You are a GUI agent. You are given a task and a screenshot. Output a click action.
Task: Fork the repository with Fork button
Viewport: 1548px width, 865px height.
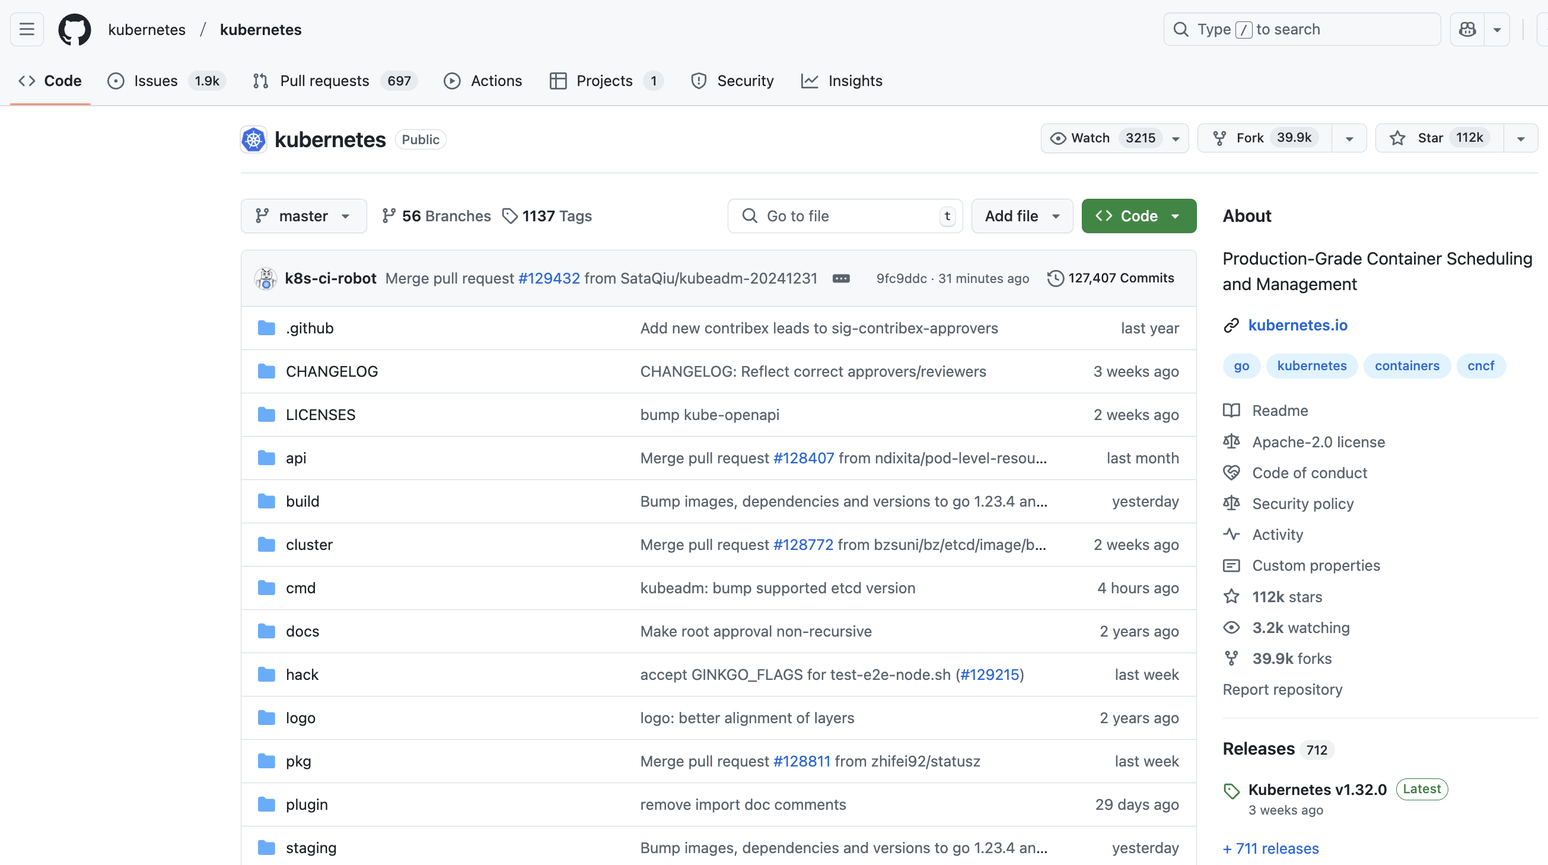pyautogui.click(x=1264, y=138)
